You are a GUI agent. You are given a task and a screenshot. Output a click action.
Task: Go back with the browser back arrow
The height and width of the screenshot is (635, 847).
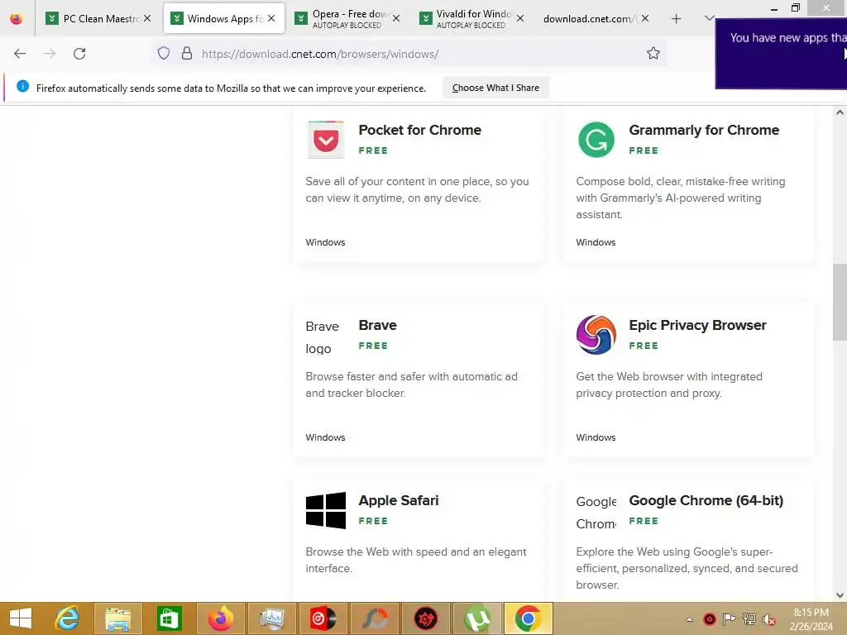(x=20, y=54)
